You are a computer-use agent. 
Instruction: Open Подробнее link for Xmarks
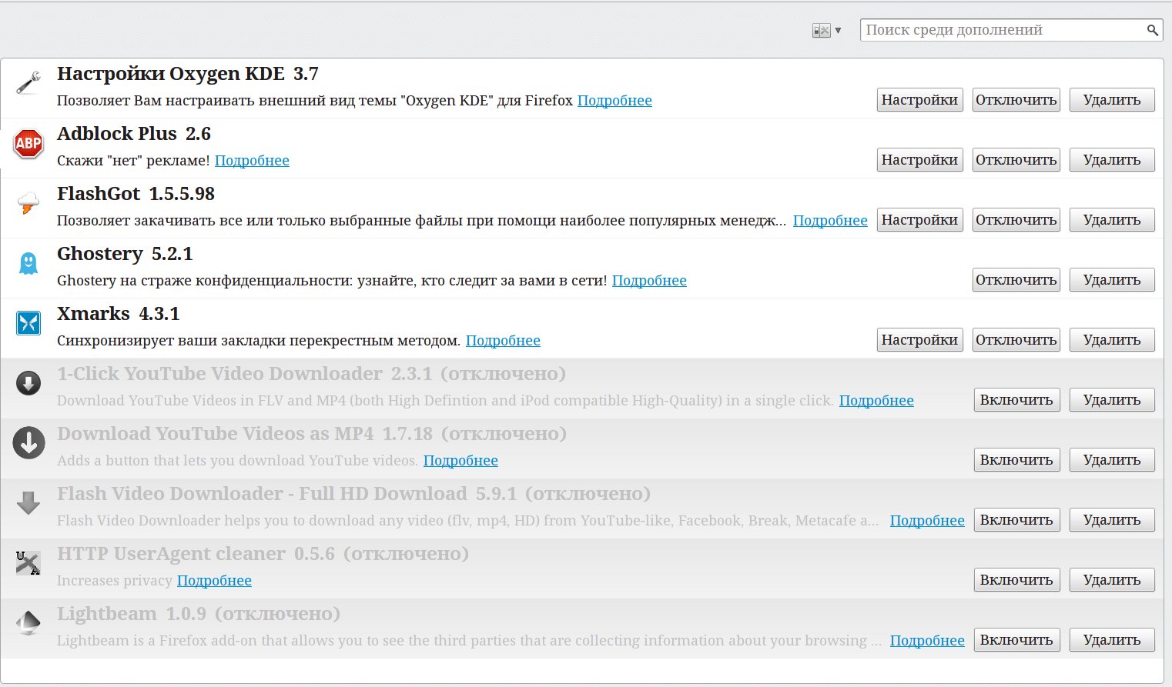503,341
